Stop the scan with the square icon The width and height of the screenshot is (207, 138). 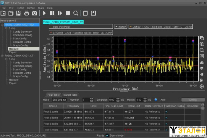click(x=68, y=13)
